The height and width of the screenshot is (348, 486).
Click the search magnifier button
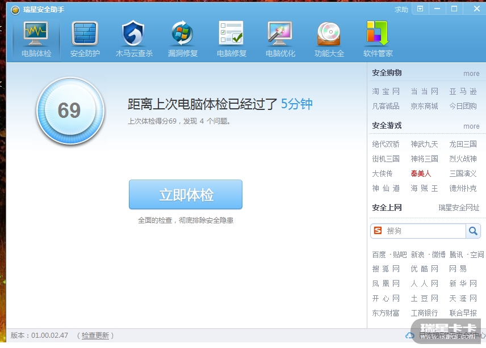[x=473, y=231]
